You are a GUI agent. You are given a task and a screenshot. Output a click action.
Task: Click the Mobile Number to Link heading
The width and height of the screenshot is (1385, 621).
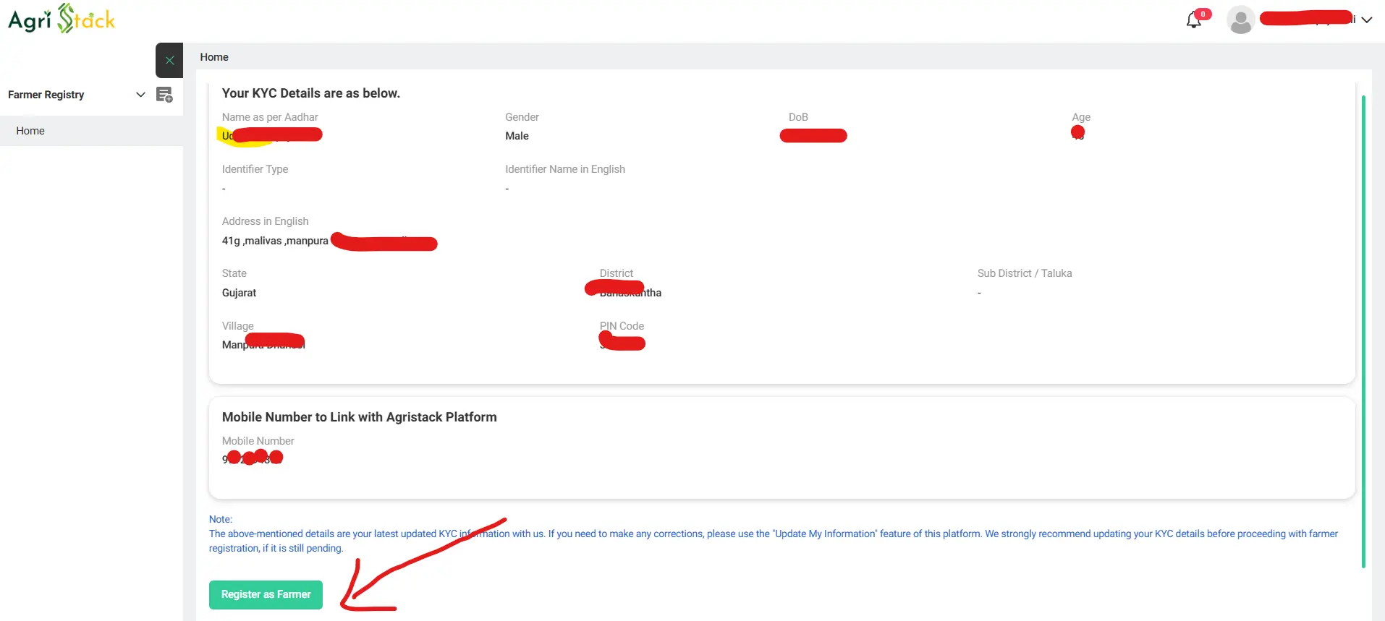tap(359, 417)
